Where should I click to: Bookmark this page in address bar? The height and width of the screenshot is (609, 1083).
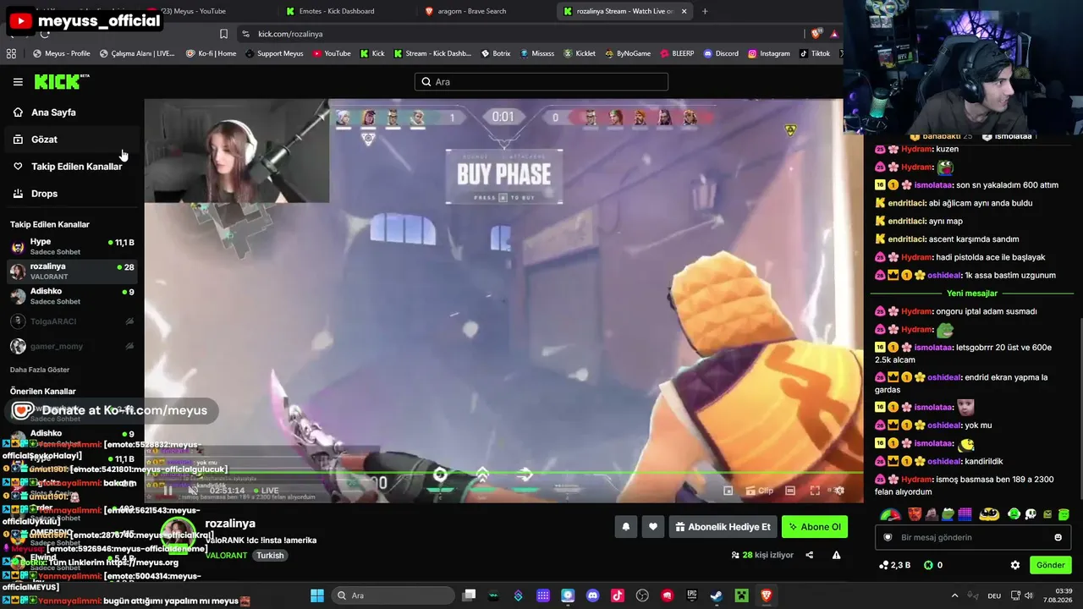tap(223, 34)
